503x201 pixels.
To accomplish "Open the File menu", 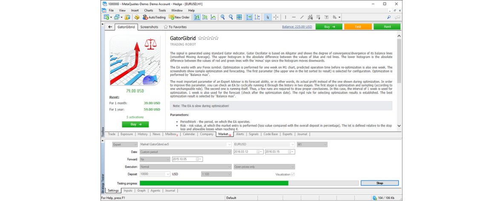I will pos(111,11).
